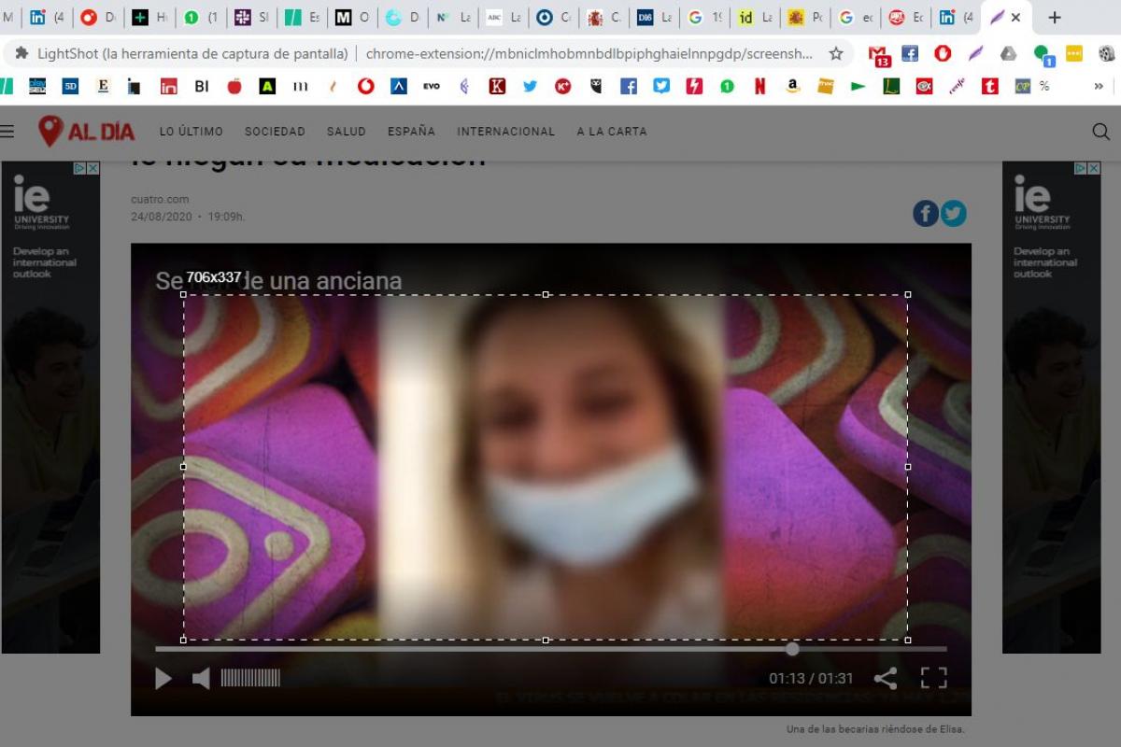Open the A LA CARTA section
This screenshot has width=1121, height=747.
pyautogui.click(x=611, y=132)
